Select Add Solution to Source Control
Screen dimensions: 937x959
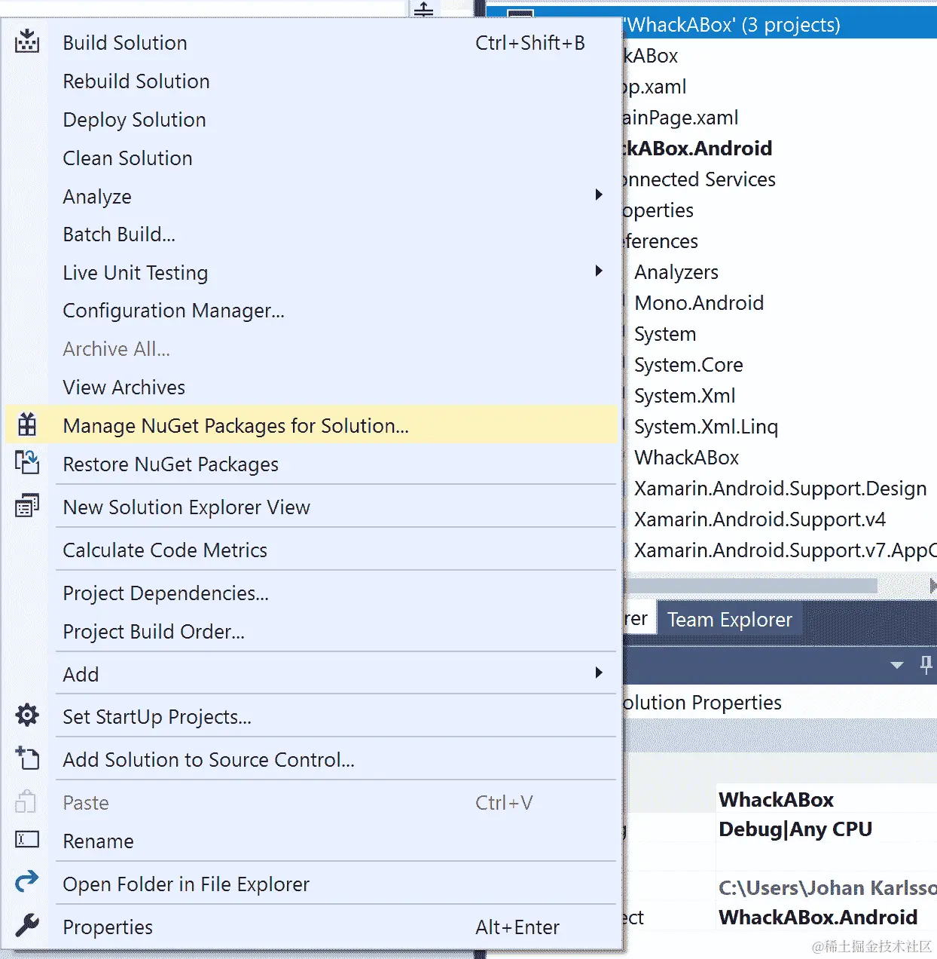(x=311, y=760)
